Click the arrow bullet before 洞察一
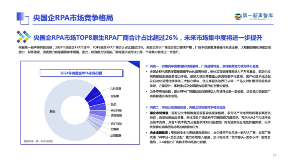Screen dimensions: 290x163 [147, 66]
